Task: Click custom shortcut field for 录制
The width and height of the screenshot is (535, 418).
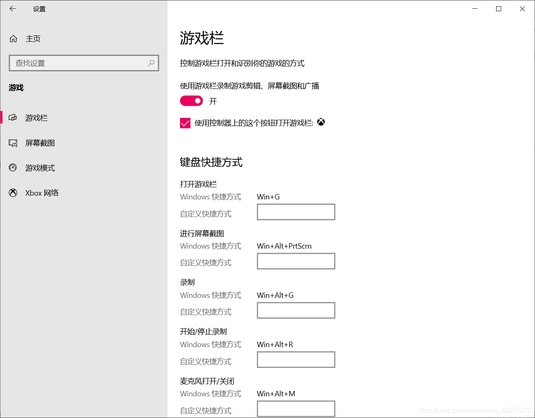Action: 296,310
